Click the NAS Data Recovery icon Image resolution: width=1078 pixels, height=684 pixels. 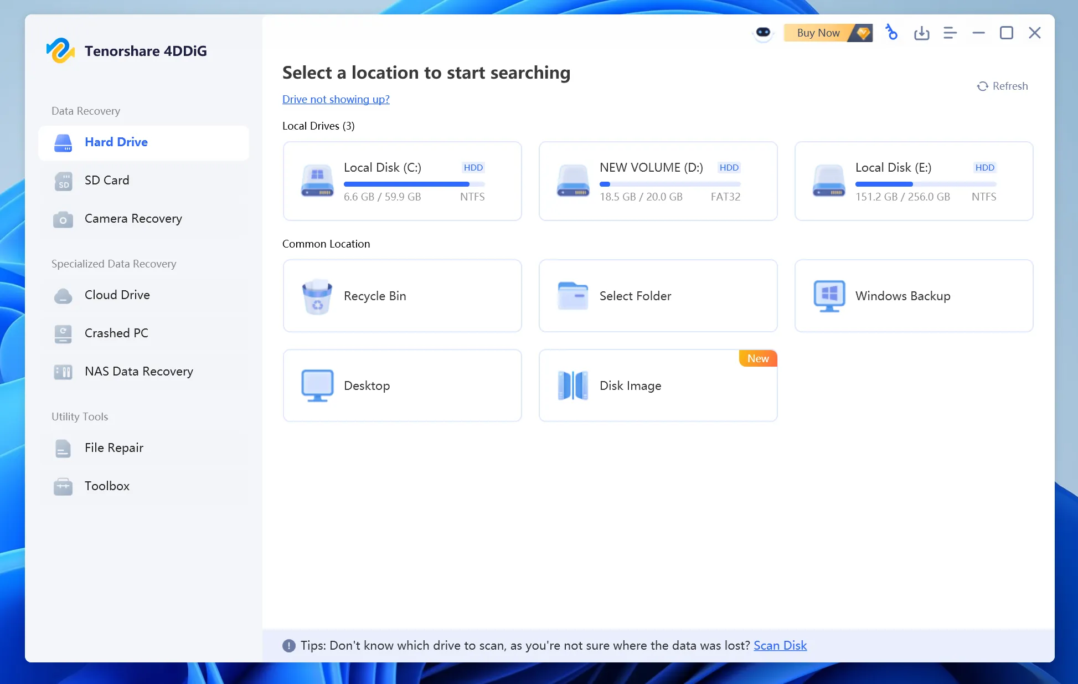63,372
